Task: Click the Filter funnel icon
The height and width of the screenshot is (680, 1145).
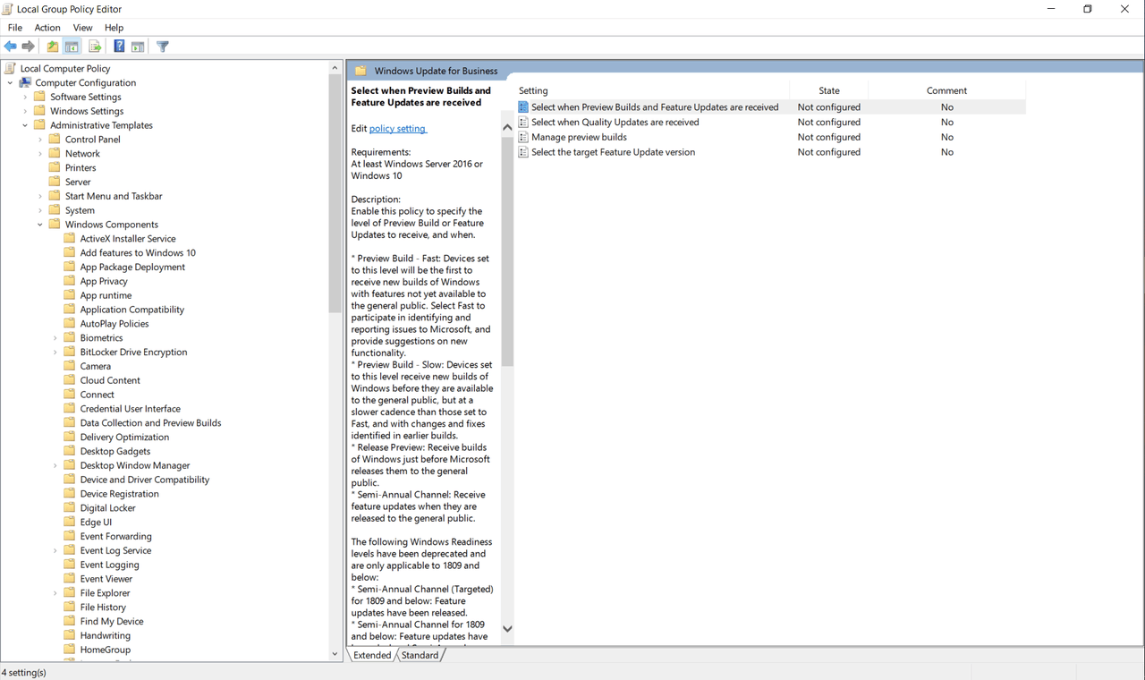Action: [x=163, y=47]
